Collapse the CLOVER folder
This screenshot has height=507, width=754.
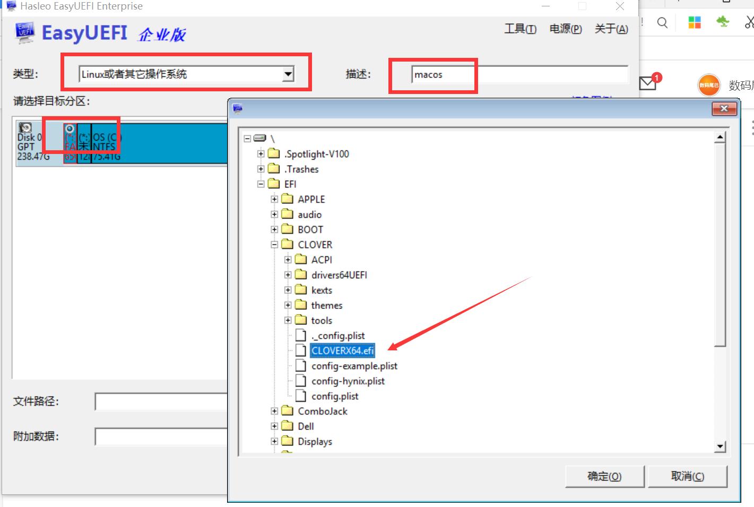coord(274,245)
